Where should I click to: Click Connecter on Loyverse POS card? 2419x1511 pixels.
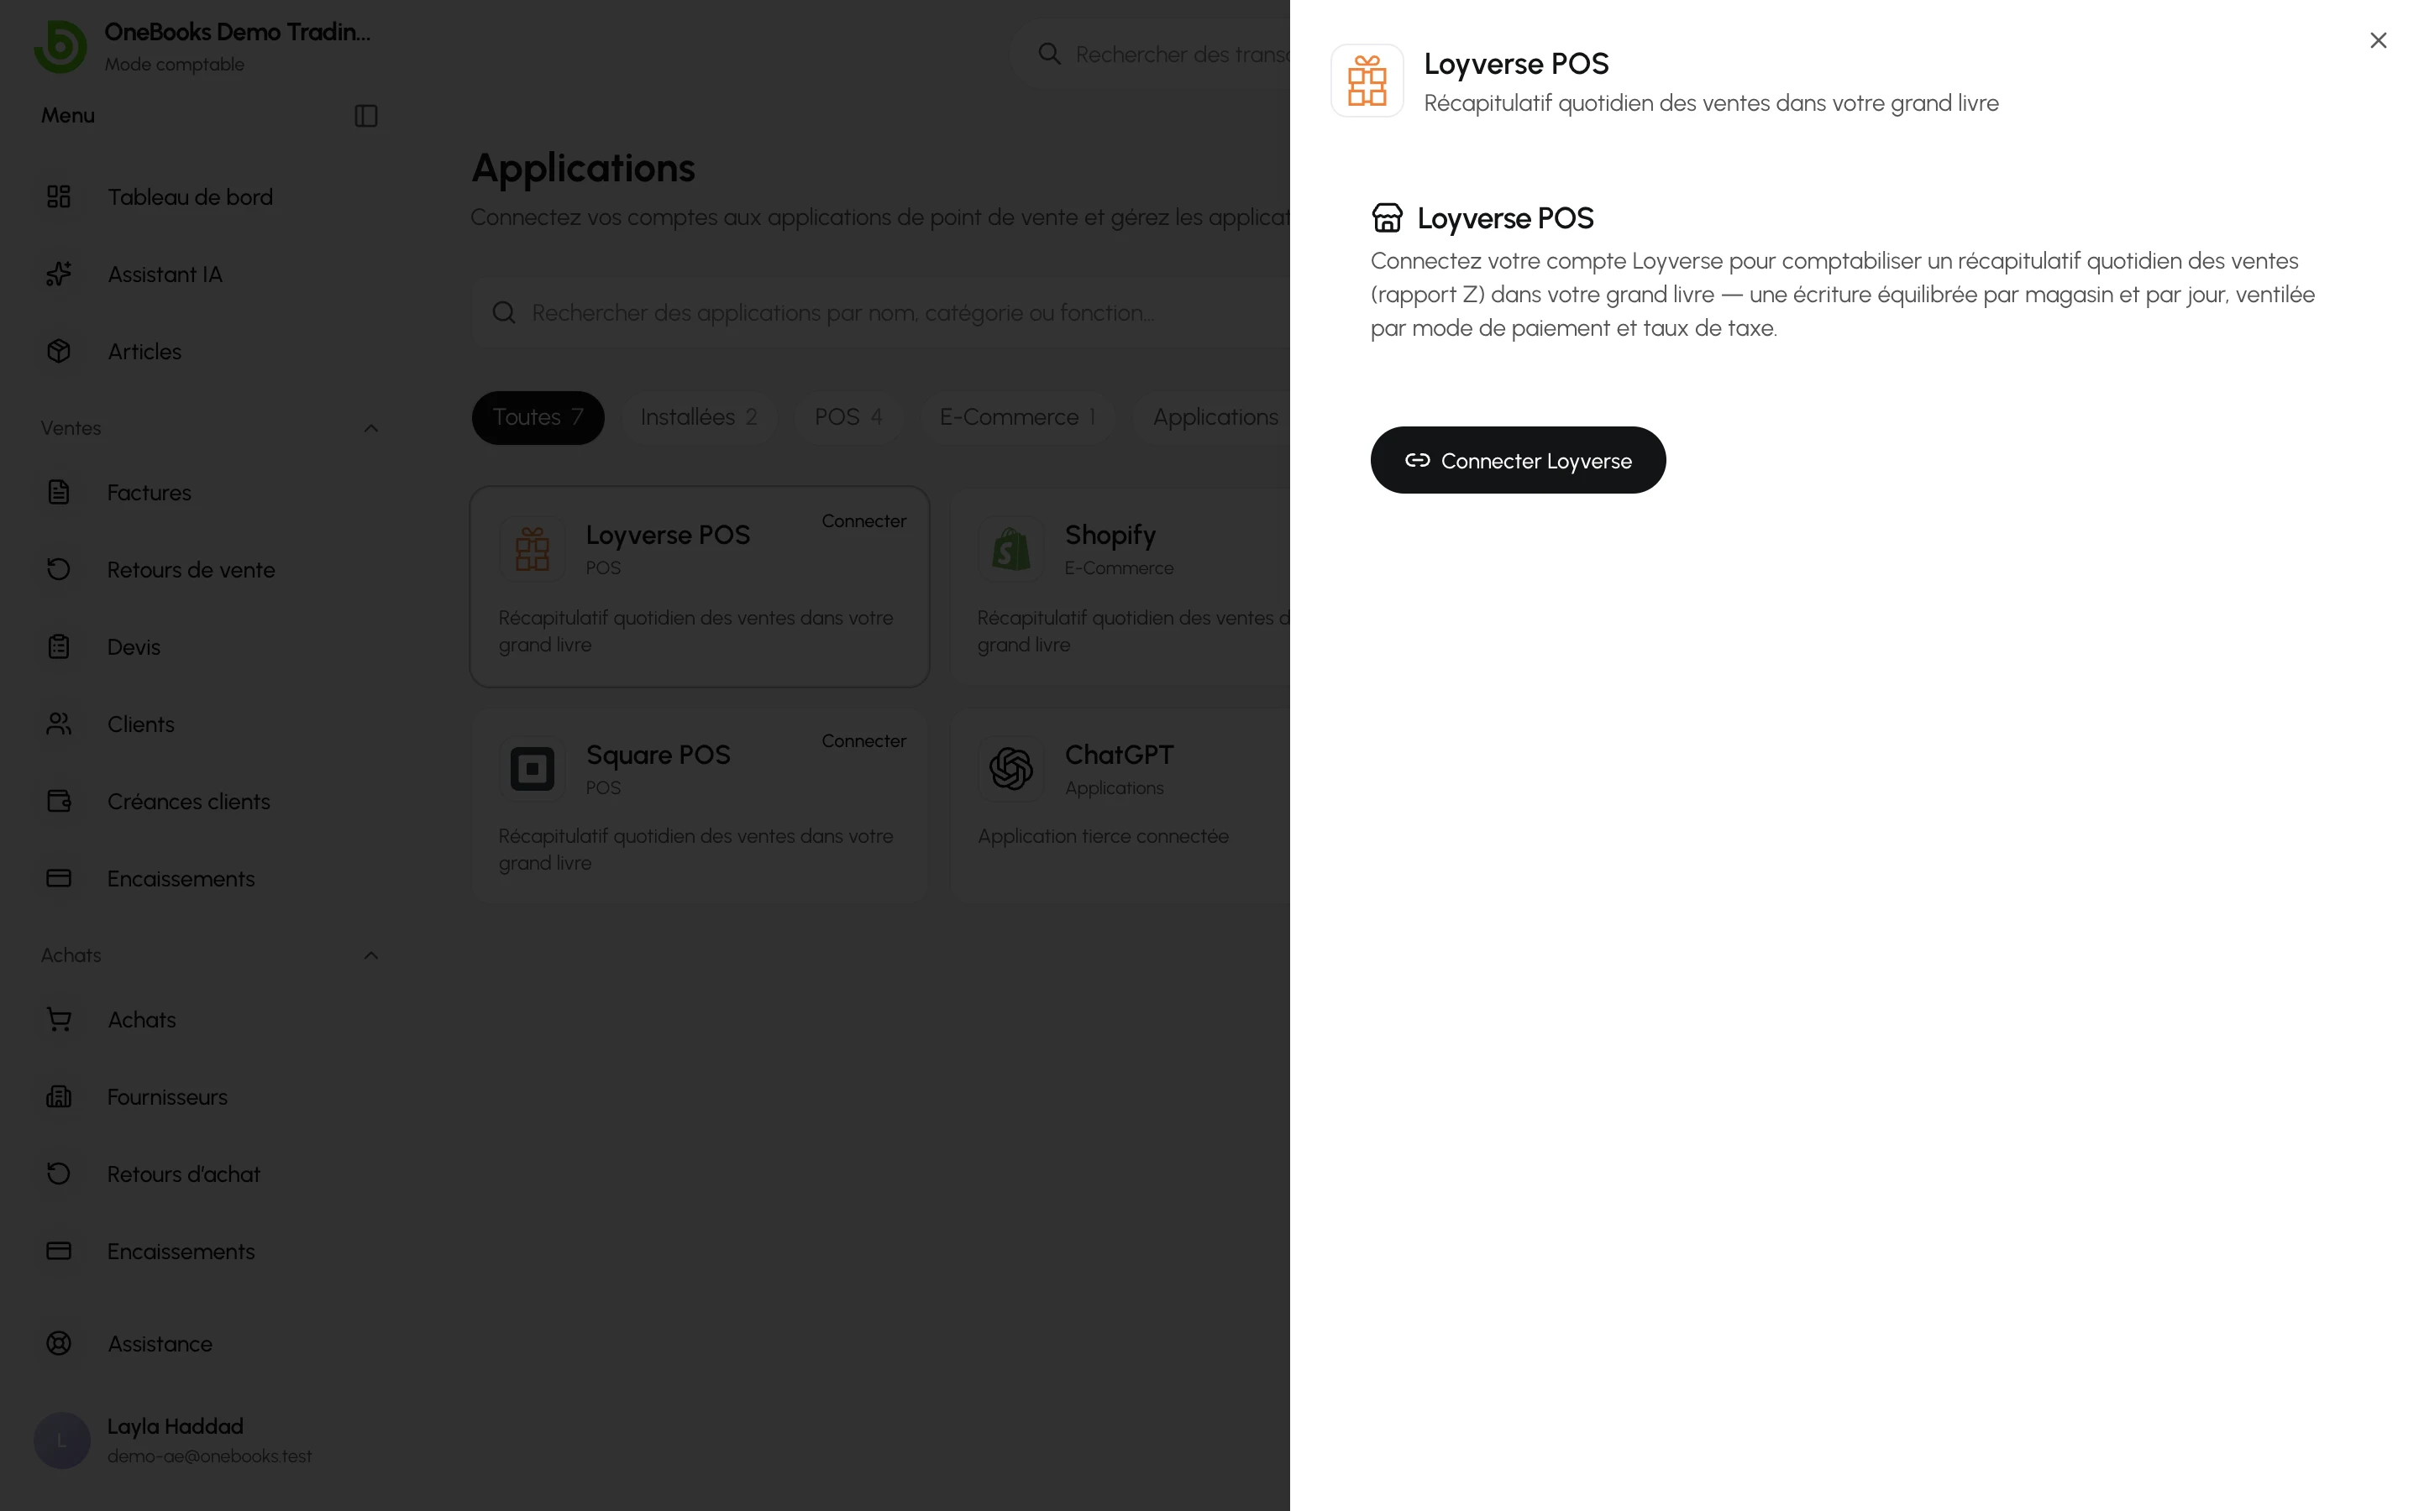[863, 520]
